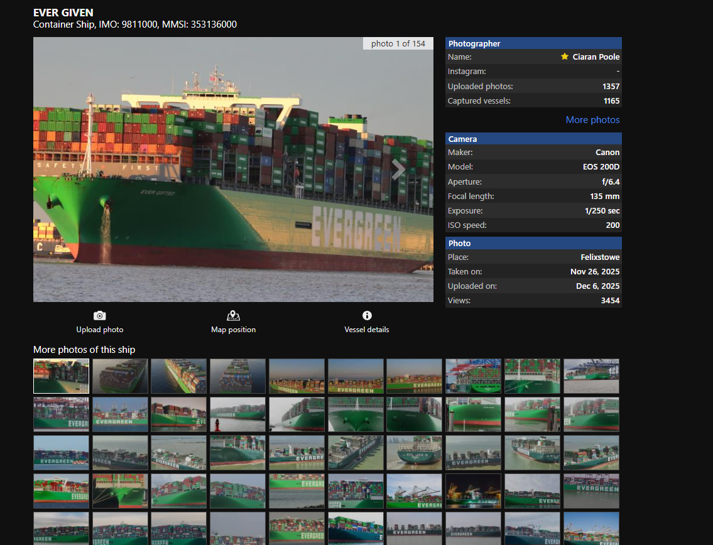This screenshot has height=545, width=713.
Task: Click the gold star beside Ciaran Poole
Action: tap(565, 57)
